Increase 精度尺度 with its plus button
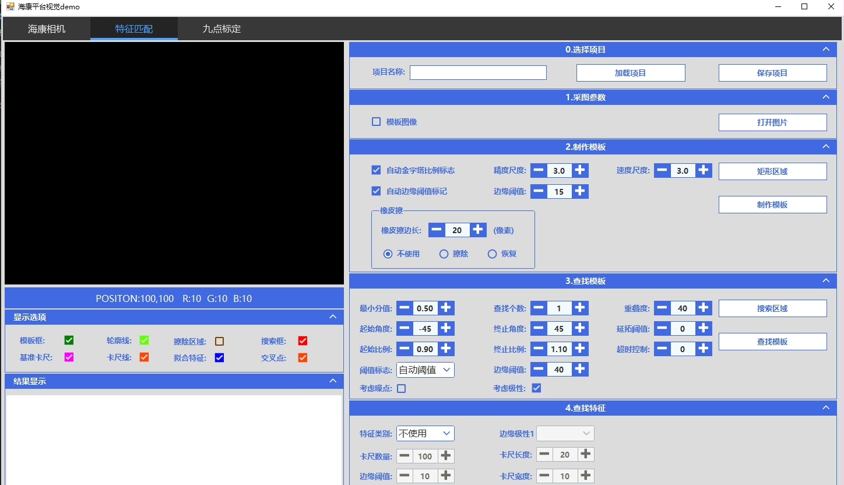 pos(580,170)
